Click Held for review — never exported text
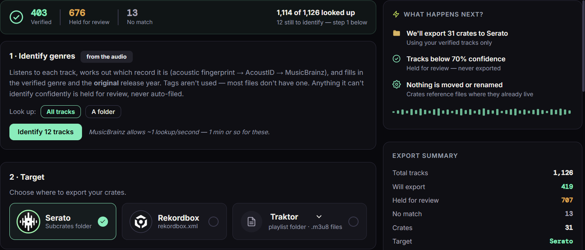This screenshot has width=585, height=250. click(x=454, y=68)
